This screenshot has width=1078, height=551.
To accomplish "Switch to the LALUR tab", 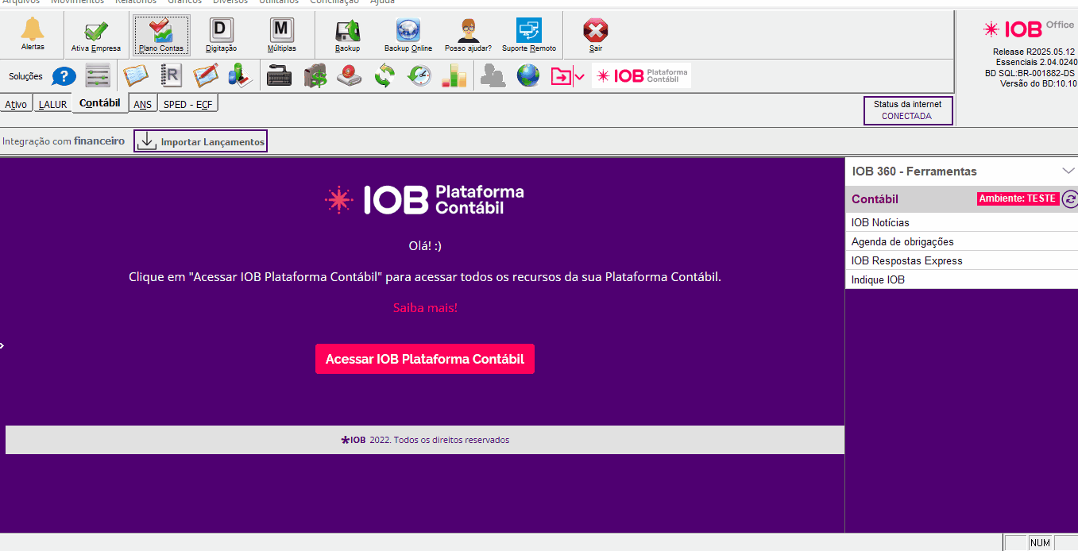I will [x=52, y=104].
